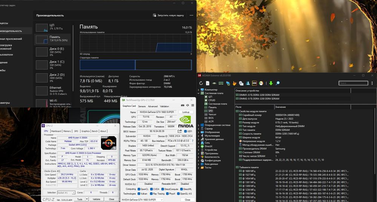Click the Tools button in CPU-Z

pyautogui.click(x=80, y=199)
